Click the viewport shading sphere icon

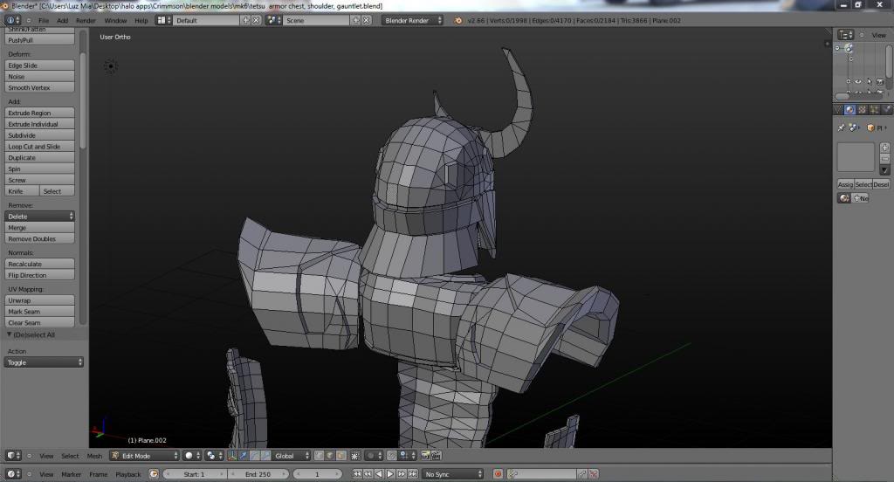pos(189,456)
